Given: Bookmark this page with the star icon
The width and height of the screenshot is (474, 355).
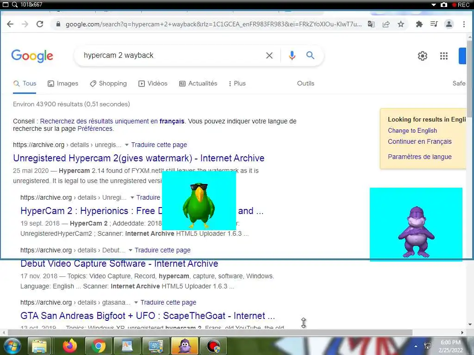Looking at the screenshot, I should point(401,24).
